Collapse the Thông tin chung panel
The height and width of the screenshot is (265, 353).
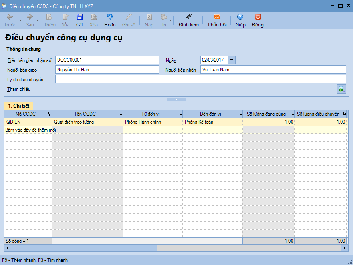[176, 99]
